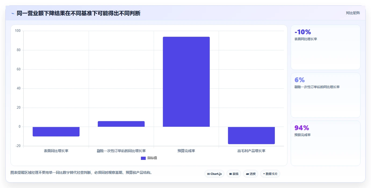Image resolution: width=371 pixels, height=188 pixels.
Task: Click y-axis tick label -20
Action: coord(18,146)
